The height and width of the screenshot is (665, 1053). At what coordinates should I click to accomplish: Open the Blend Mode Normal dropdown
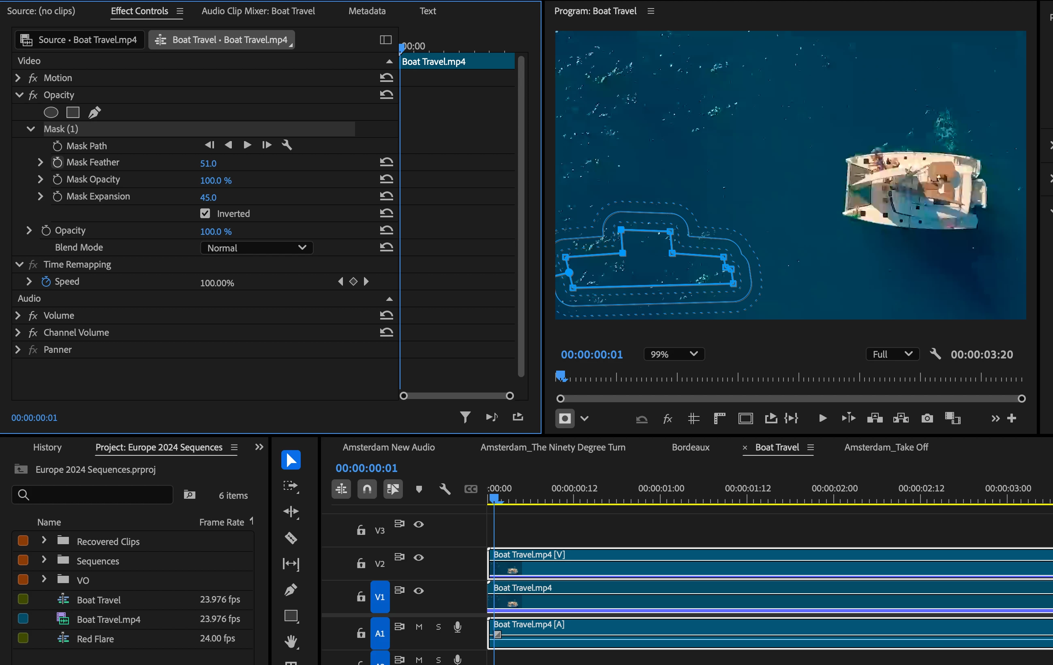[257, 248]
